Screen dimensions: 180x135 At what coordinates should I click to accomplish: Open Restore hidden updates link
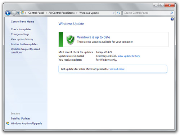(x=24, y=44)
